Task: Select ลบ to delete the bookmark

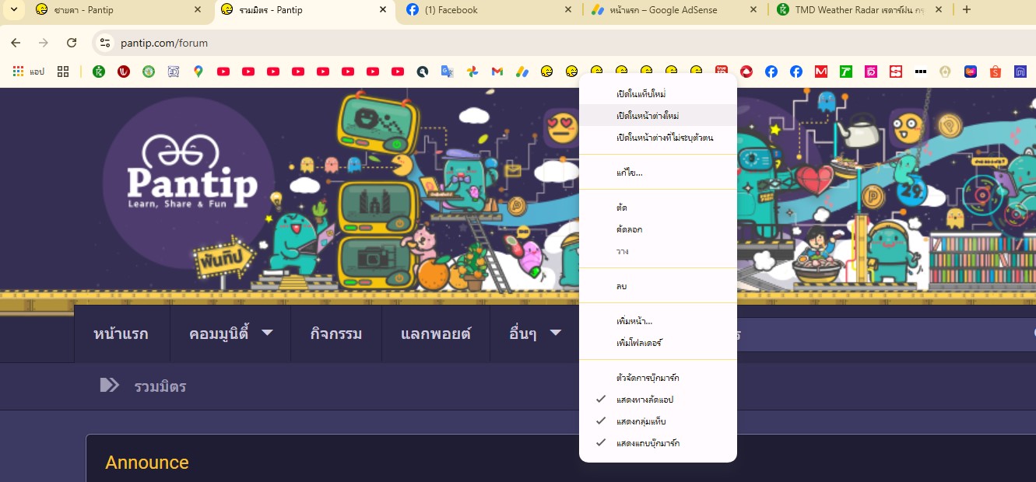Action: click(658, 286)
